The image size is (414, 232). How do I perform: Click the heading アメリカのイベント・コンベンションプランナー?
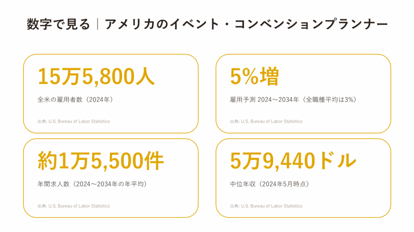click(x=247, y=24)
